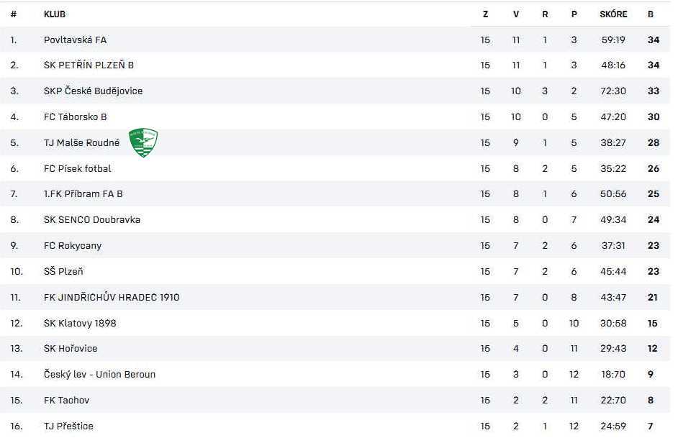The width and height of the screenshot is (678, 443).
Task: Open the SŠ Plzeň team link
Action: (x=63, y=271)
